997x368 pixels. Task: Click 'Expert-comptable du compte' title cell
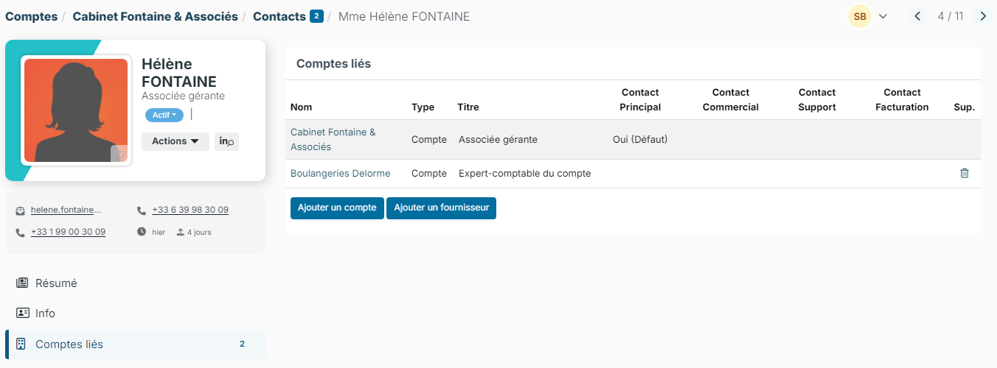(x=525, y=173)
